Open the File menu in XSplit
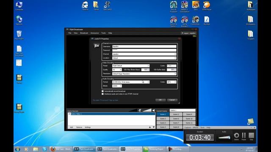Image resolution: width=271 pixels, height=152 pixels. click(x=69, y=33)
